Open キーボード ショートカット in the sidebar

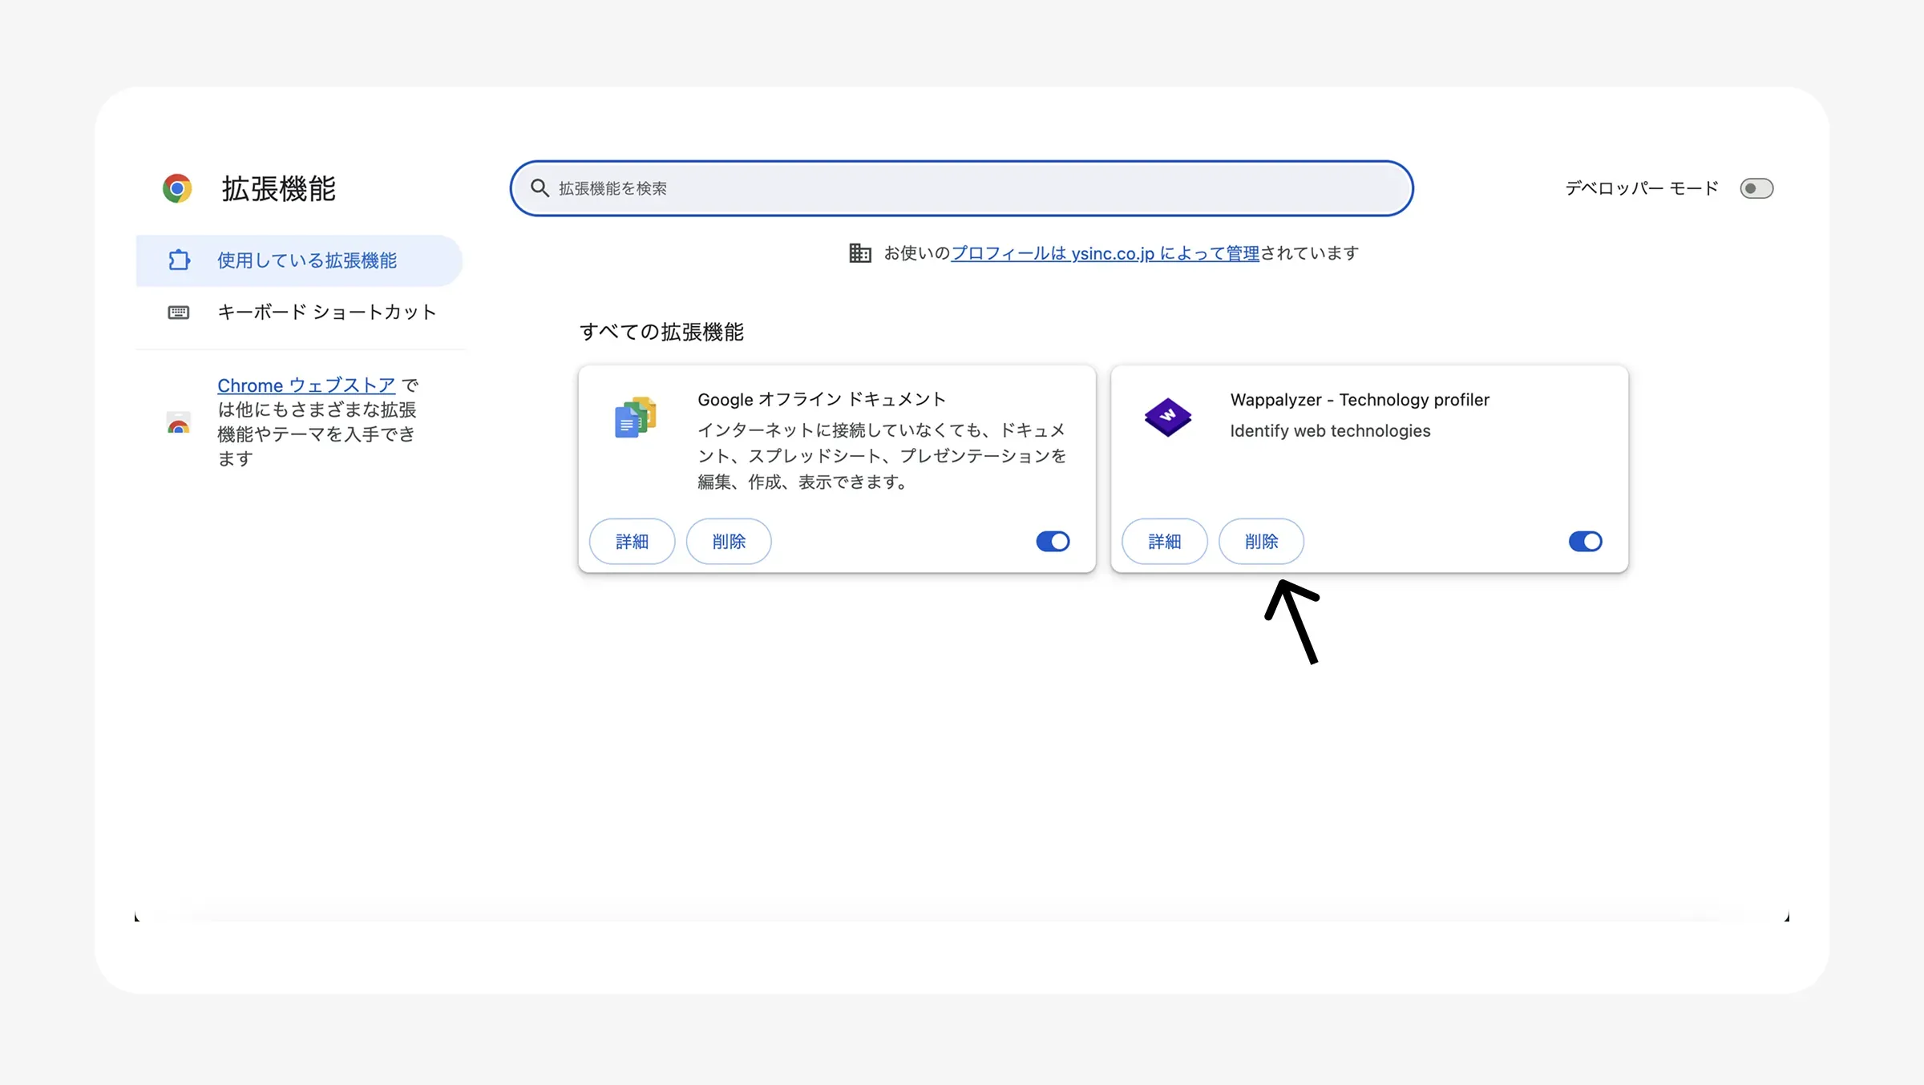[299, 312]
